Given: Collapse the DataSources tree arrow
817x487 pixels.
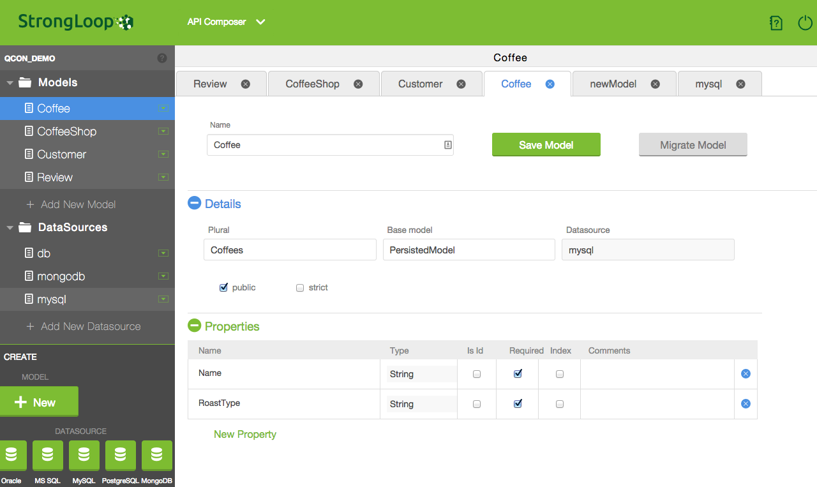Looking at the screenshot, I should (x=10, y=228).
